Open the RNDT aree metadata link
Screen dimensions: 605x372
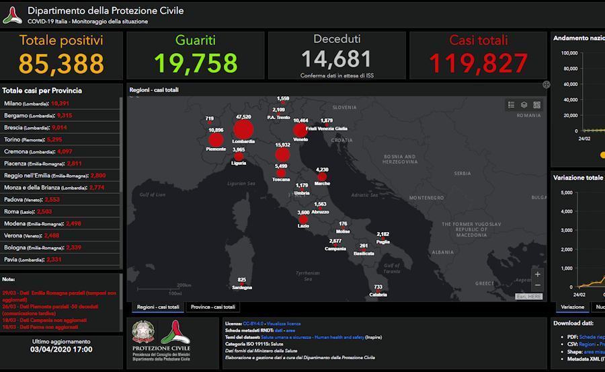pos(290,331)
